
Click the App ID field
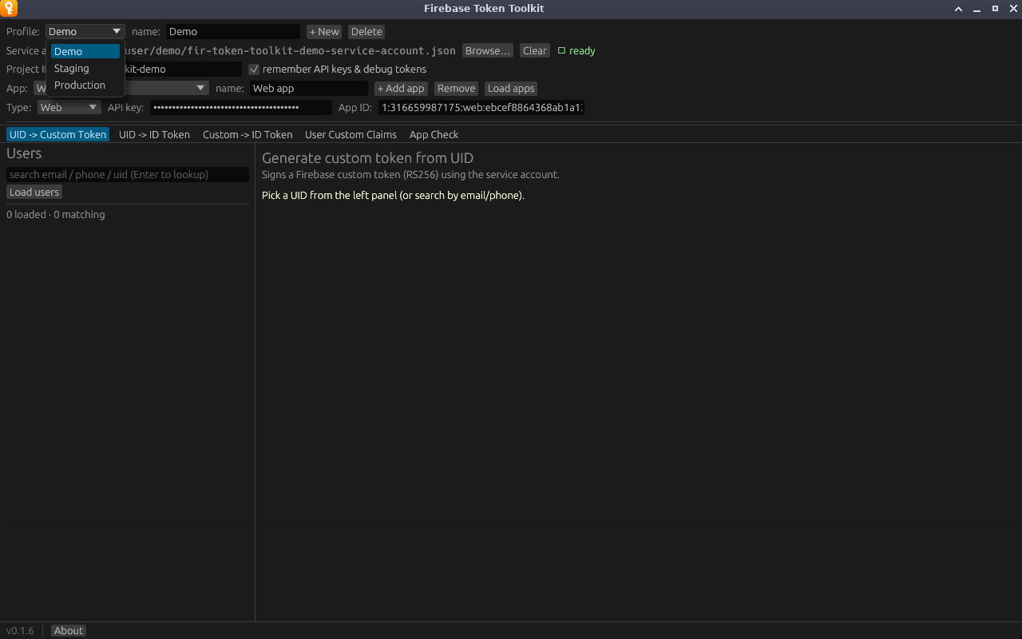click(x=481, y=108)
